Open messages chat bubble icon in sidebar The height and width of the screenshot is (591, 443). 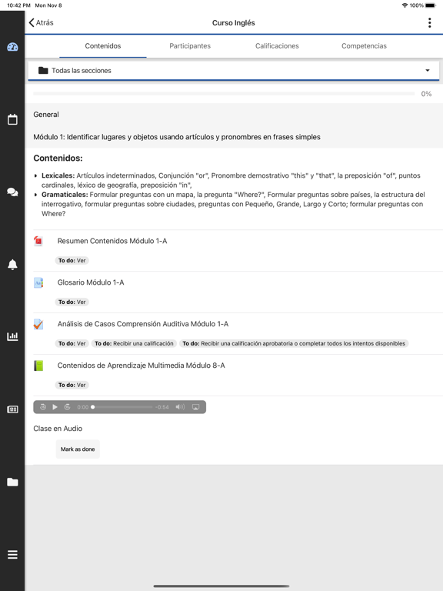click(12, 192)
